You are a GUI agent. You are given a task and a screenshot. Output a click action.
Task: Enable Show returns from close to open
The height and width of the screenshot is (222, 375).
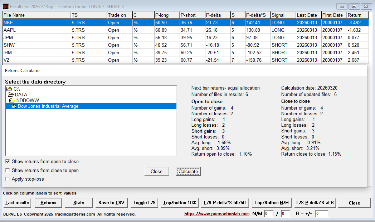(8, 170)
